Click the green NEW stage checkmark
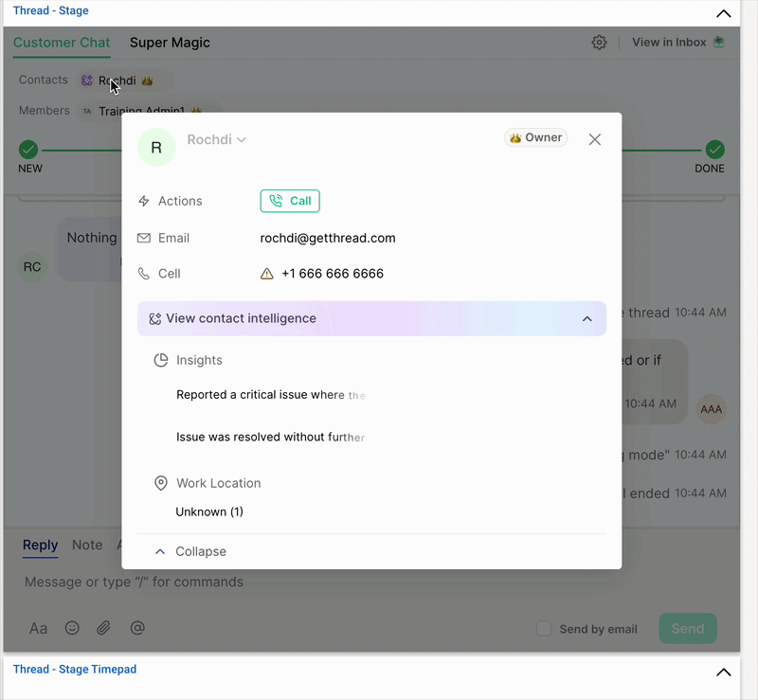The height and width of the screenshot is (700, 758). [x=28, y=150]
